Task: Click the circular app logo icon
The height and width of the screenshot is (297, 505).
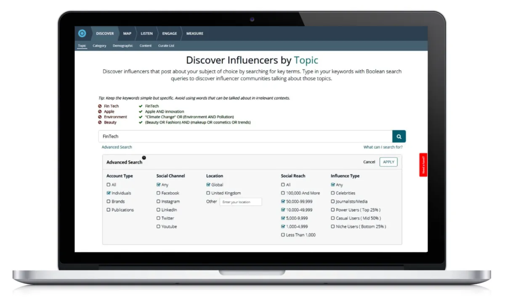Action: 82,34
